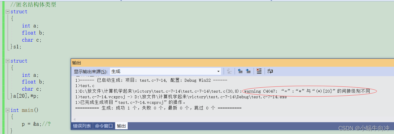
Task: Go to previous message in output
Action: pyautogui.click(x=240, y=71)
